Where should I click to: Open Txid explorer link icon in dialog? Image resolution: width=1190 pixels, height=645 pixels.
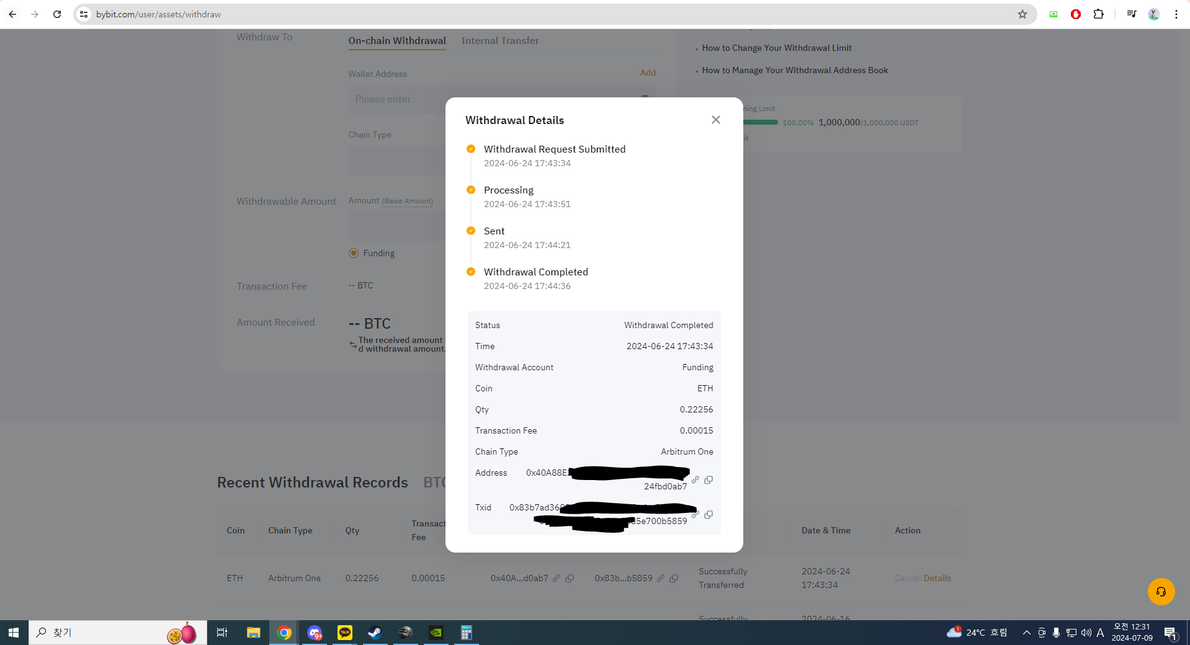tap(696, 514)
